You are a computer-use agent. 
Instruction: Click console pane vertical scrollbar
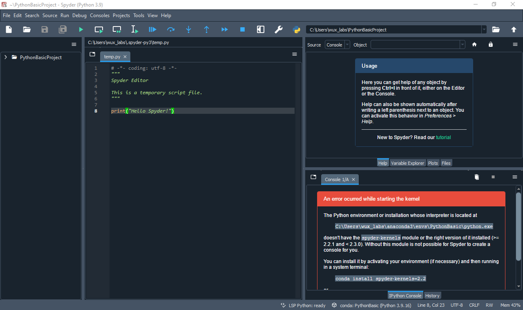(519, 227)
